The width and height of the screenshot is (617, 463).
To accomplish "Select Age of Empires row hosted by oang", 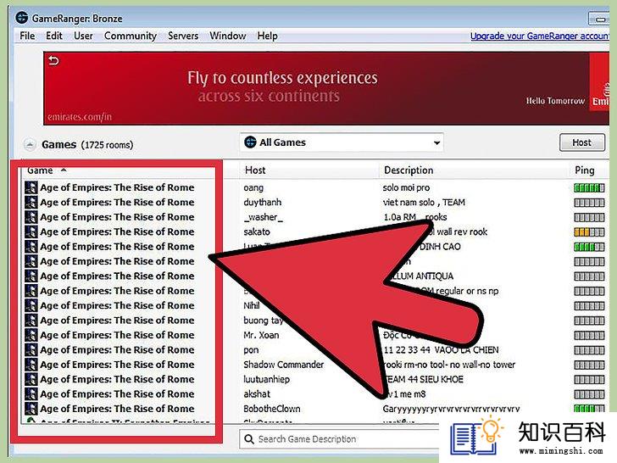I will coord(314,187).
